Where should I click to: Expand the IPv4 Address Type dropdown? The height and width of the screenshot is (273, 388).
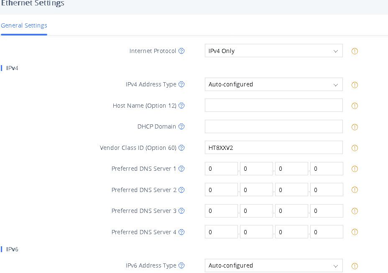tap(273, 84)
